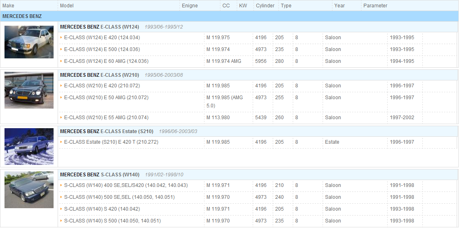Open E-CLASS (W124) E 500 (124.036) model
The image size is (460, 229).
[102, 49]
